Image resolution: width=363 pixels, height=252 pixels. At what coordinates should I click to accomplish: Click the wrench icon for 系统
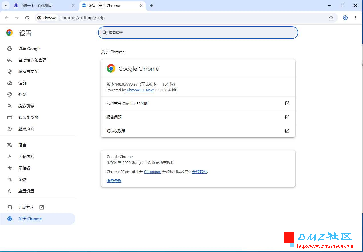[x=10, y=180]
